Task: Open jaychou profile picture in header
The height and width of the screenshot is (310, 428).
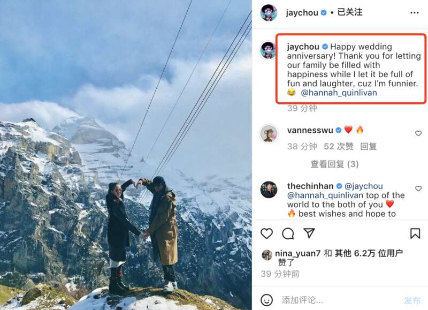Action: click(x=269, y=12)
